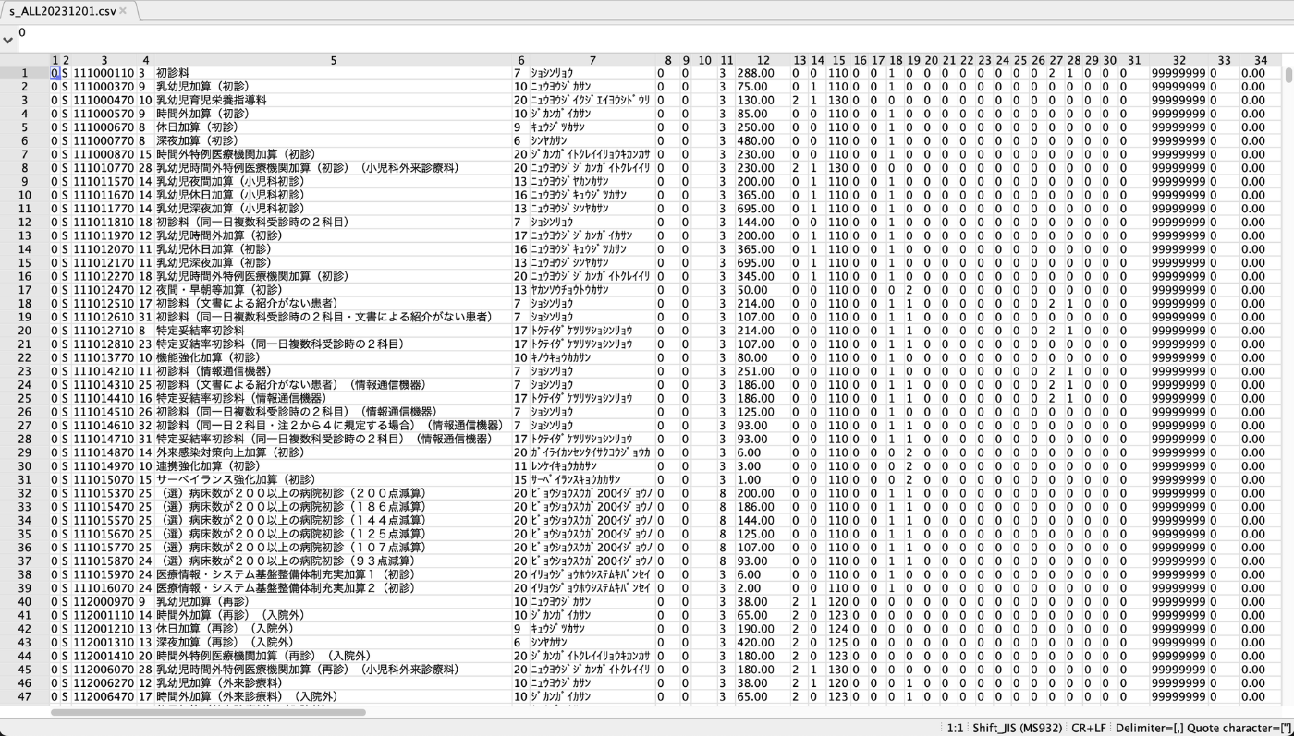Select row number 33 header
Image resolution: width=1294 pixels, height=736 pixels.
(x=25, y=506)
